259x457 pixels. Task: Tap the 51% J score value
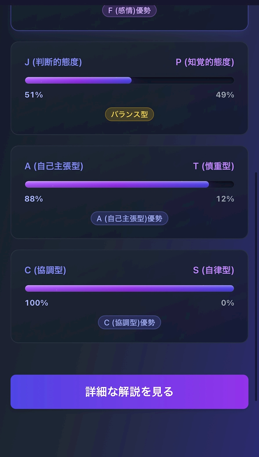pyautogui.click(x=34, y=95)
